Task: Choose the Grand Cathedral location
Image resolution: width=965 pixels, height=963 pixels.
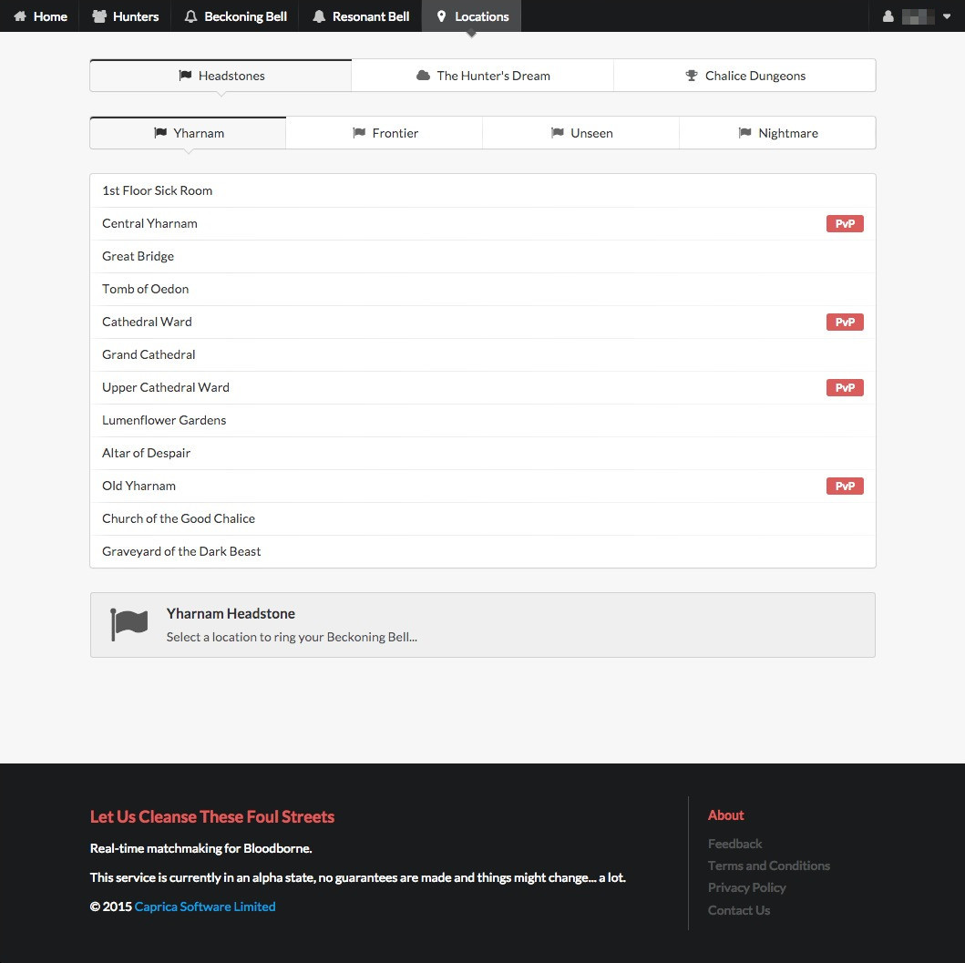Action: (x=483, y=354)
